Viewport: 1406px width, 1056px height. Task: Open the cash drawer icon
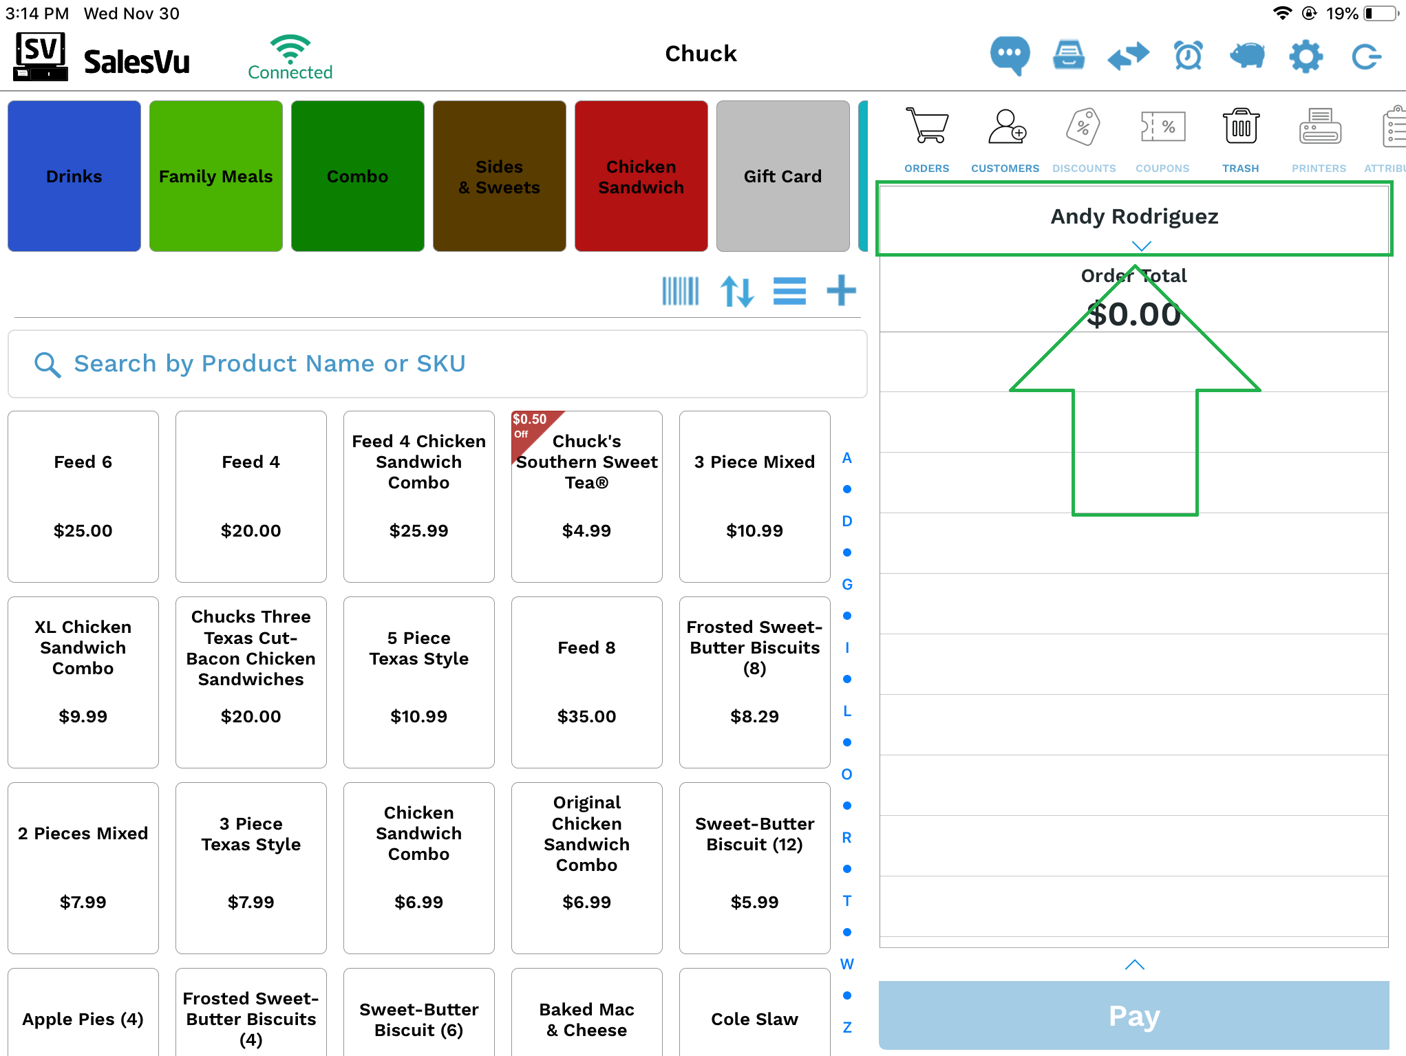click(1069, 56)
